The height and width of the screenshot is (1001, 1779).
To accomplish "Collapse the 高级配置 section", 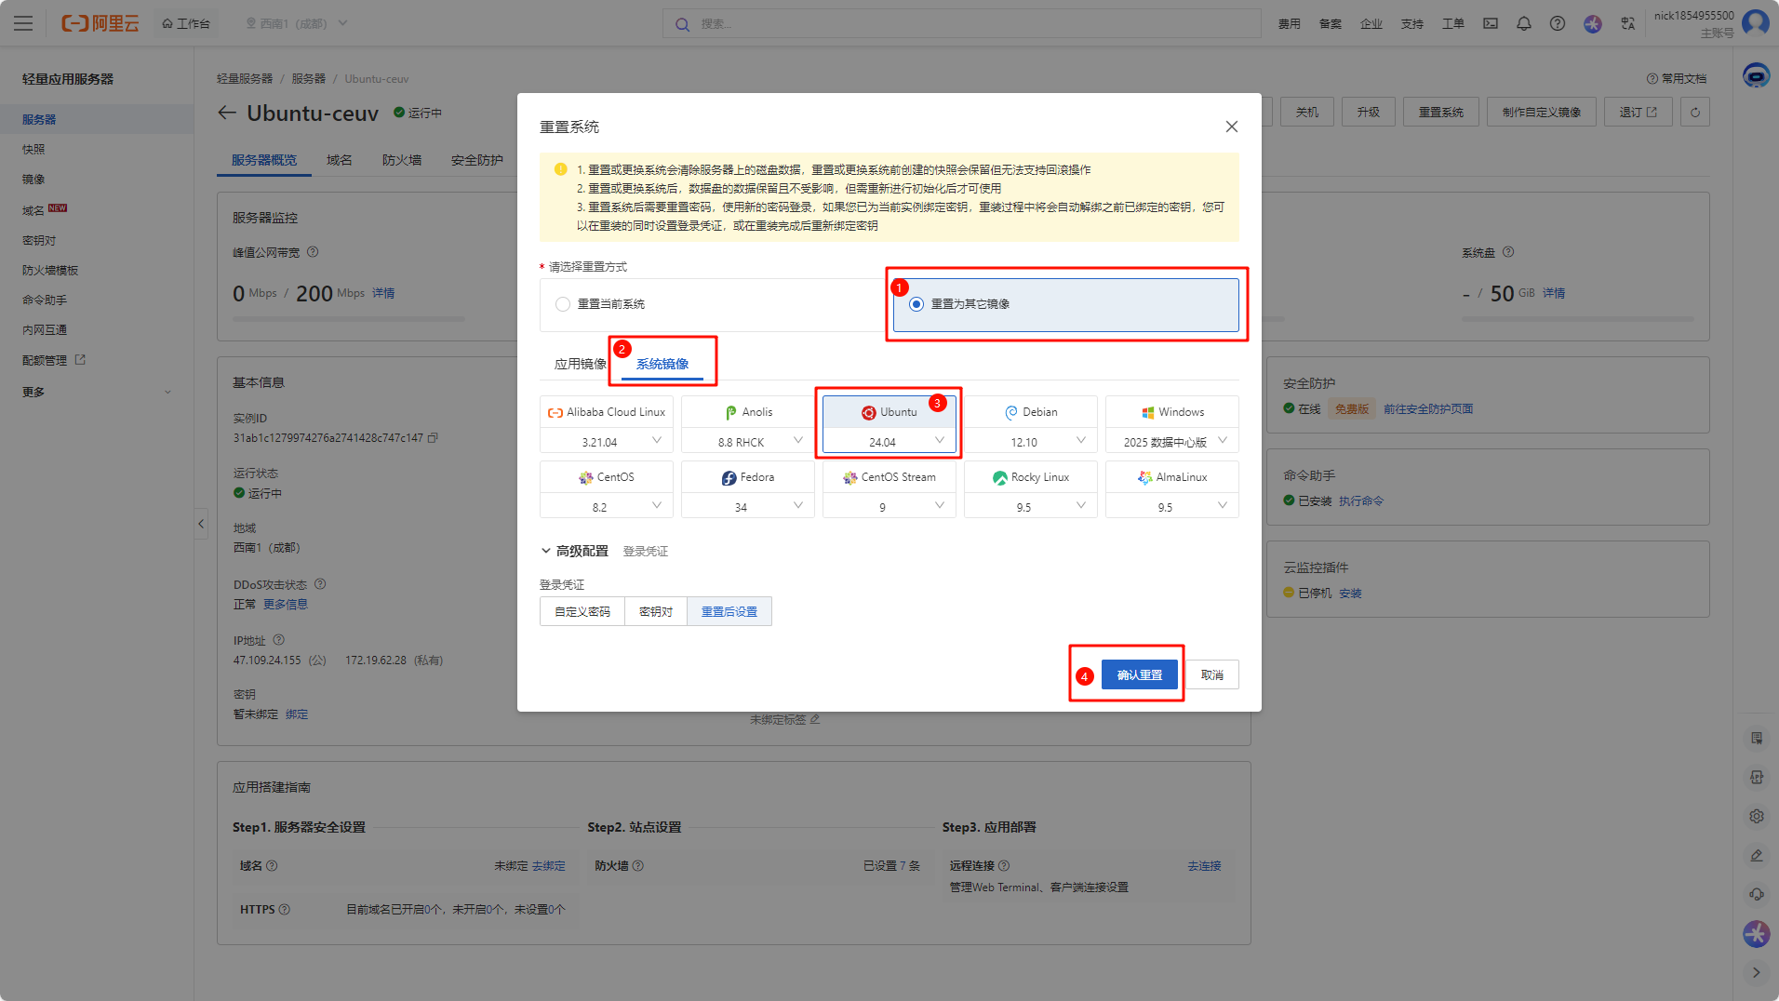I will [546, 551].
